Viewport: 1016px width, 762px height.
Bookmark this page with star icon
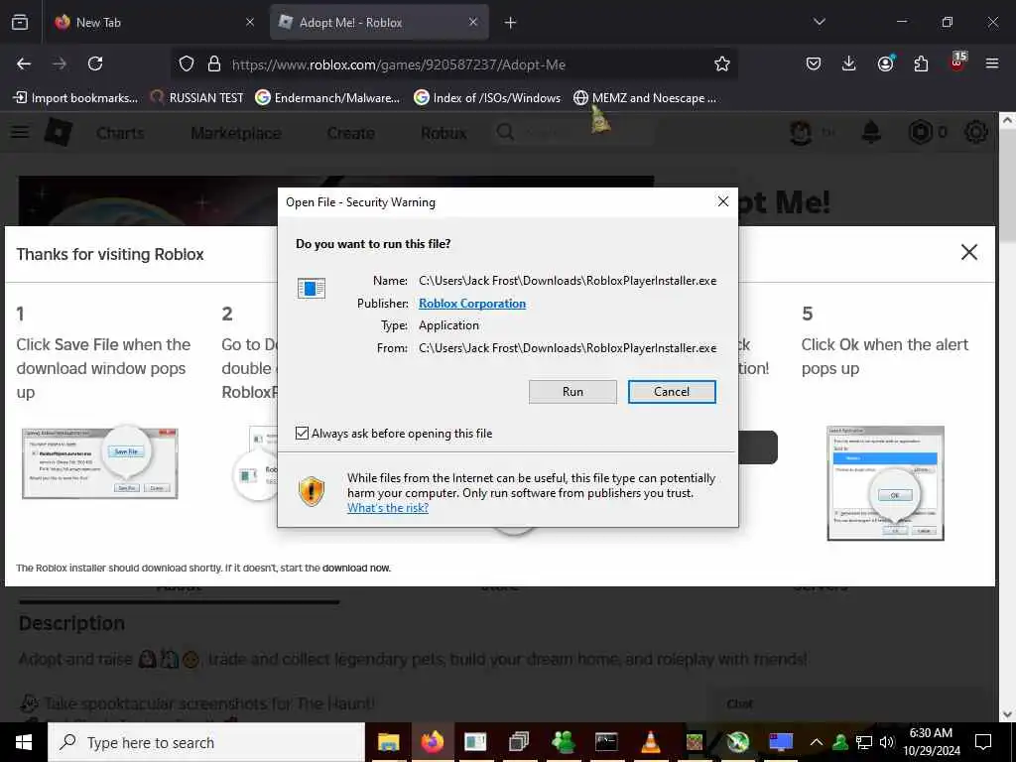pyautogui.click(x=722, y=63)
